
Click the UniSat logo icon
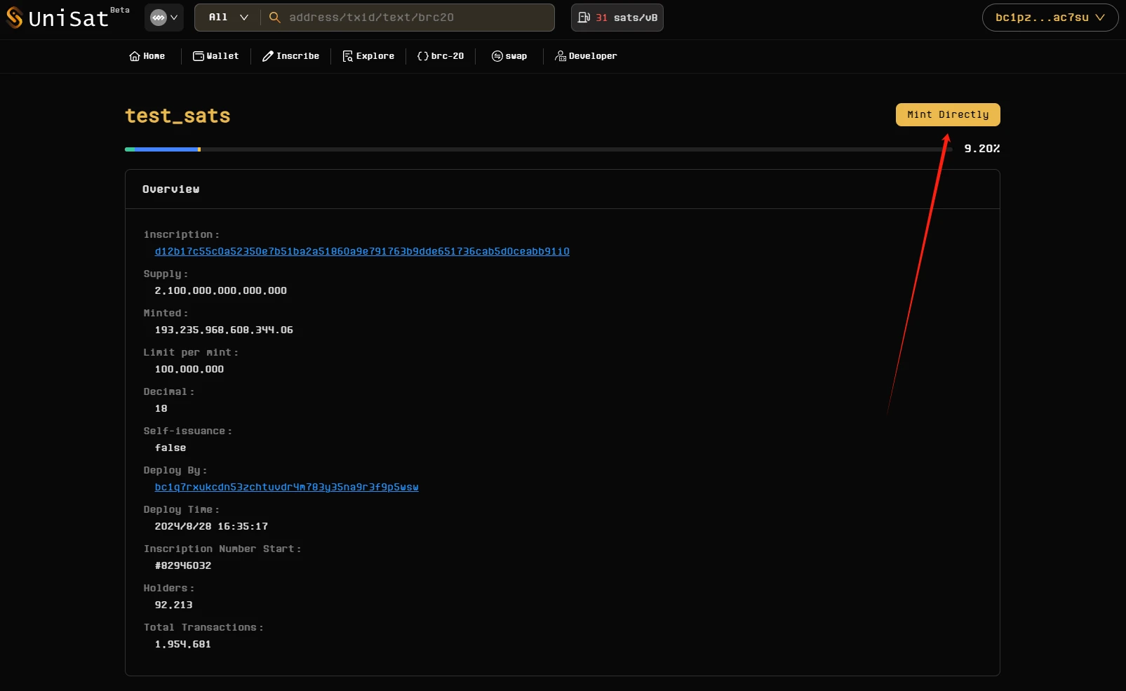15,18
